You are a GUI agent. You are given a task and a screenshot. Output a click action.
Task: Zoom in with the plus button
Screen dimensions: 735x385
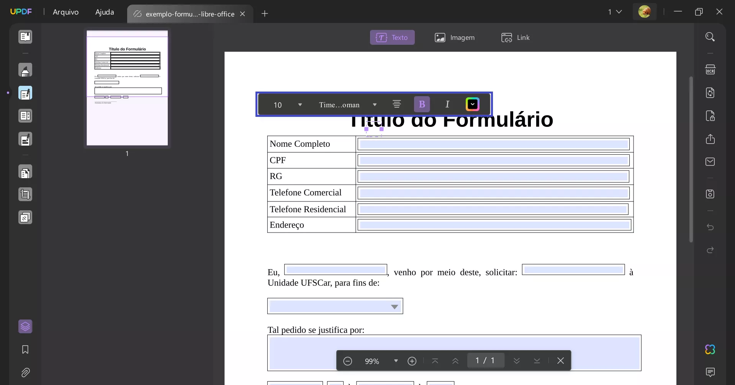coord(412,361)
